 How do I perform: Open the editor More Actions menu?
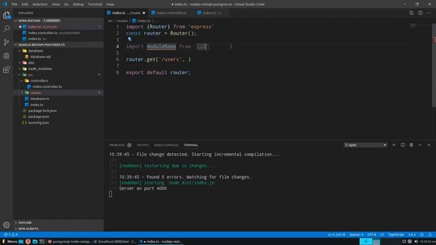click(x=429, y=13)
